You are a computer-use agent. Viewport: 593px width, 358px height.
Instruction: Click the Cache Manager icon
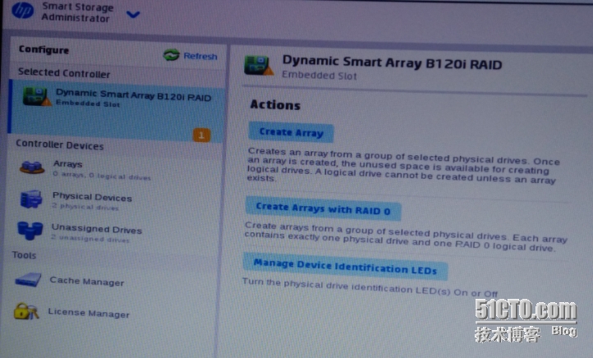(x=28, y=280)
